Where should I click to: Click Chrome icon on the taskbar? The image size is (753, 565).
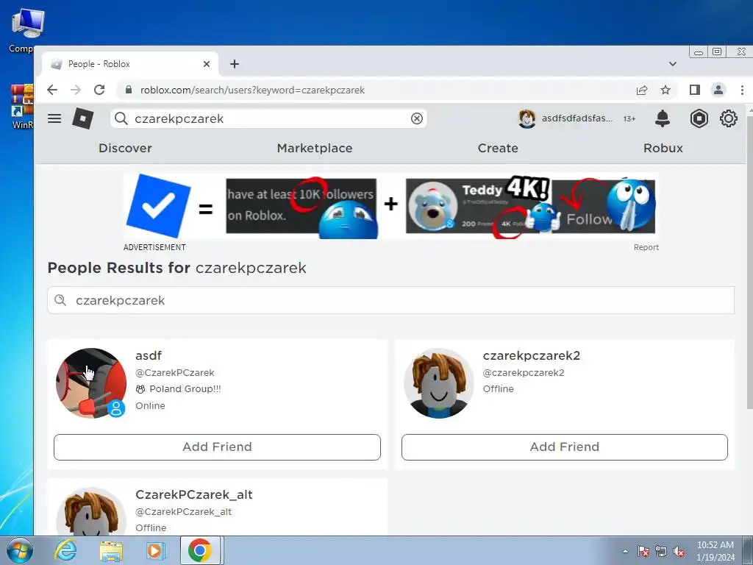pyautogui.click(x=200, y=550)
